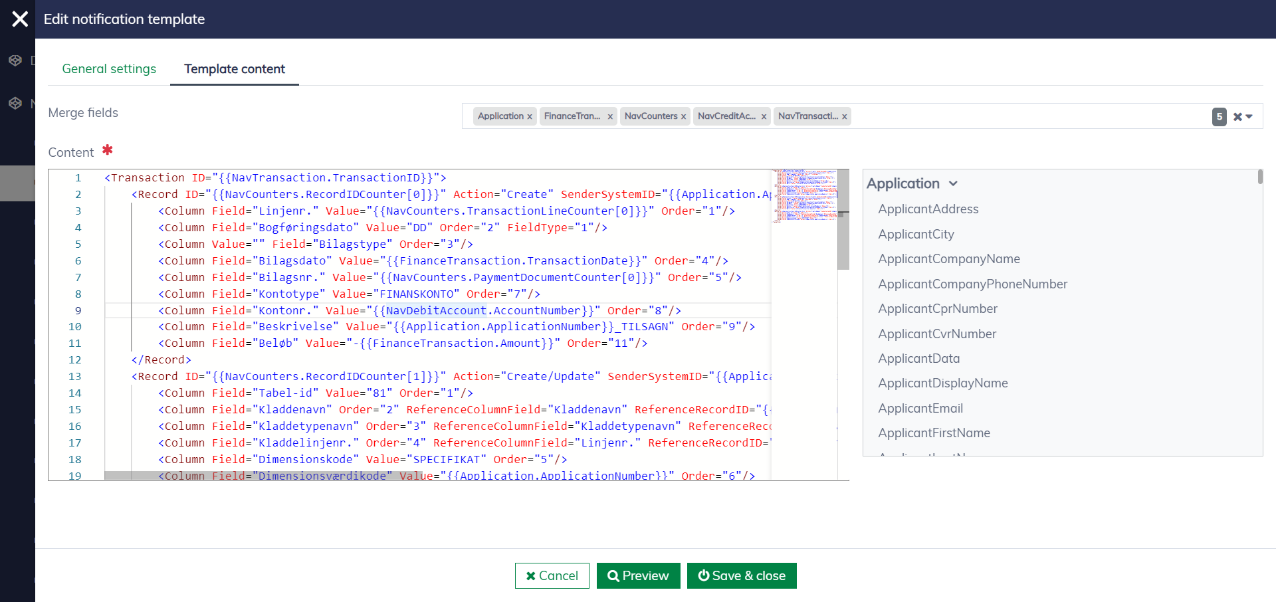Insert the ApplicantEmail field

[920, 409]
